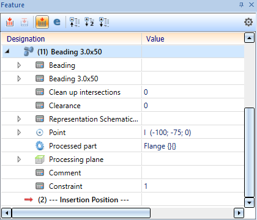Click the vertical scrollbar down arrow
This screenshot has height=220, width=257.
point(249,202)
